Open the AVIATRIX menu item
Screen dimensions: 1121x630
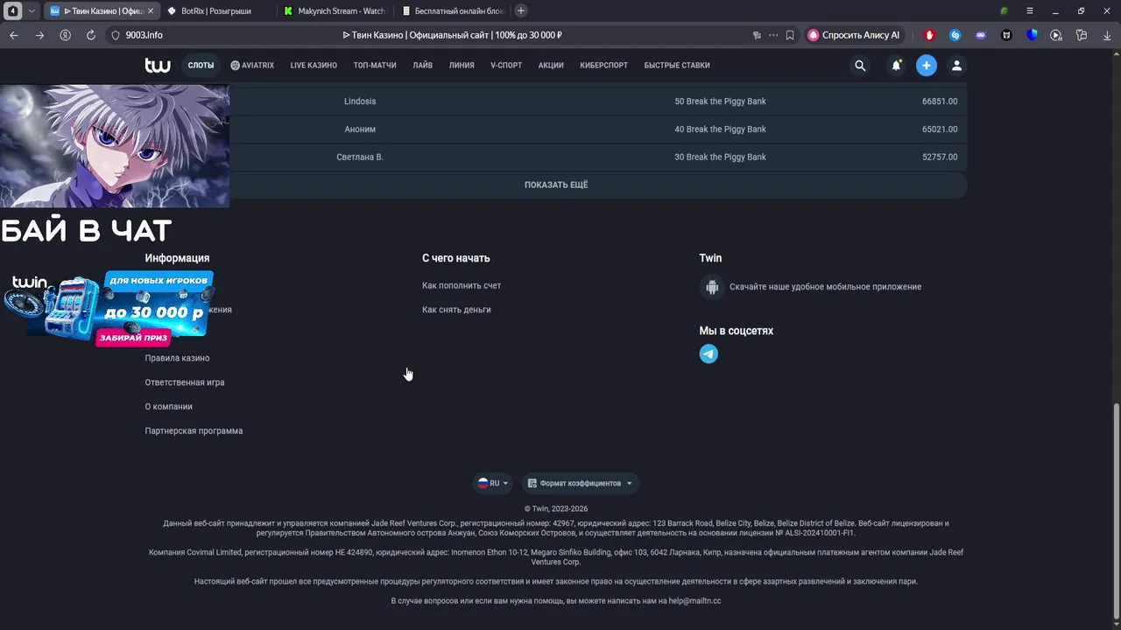click(x=252, y=66)
